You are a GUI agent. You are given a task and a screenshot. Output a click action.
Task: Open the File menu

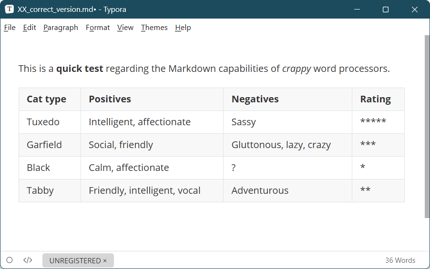(10, 28)
